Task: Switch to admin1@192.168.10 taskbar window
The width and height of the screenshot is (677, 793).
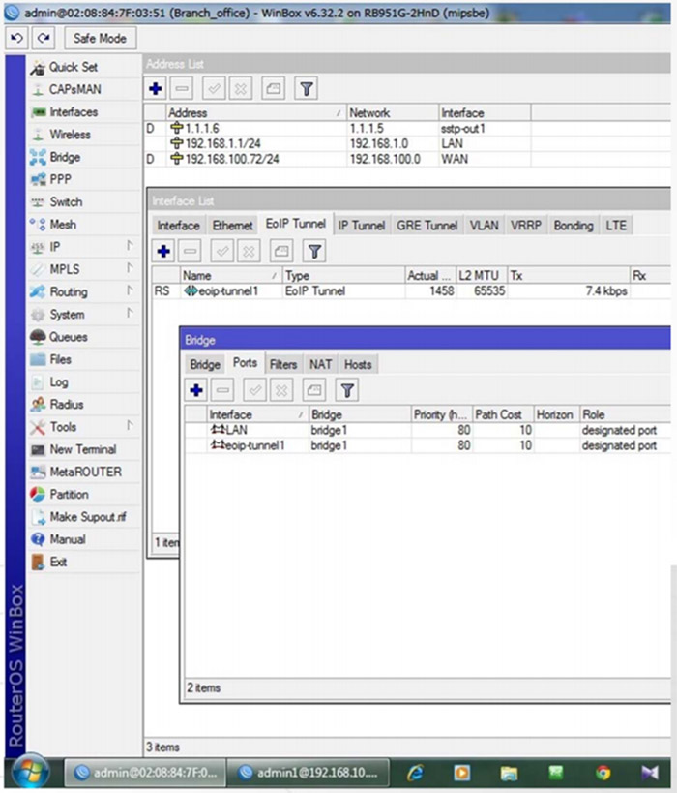Action: pyautogui.click(x=309, y=773)
